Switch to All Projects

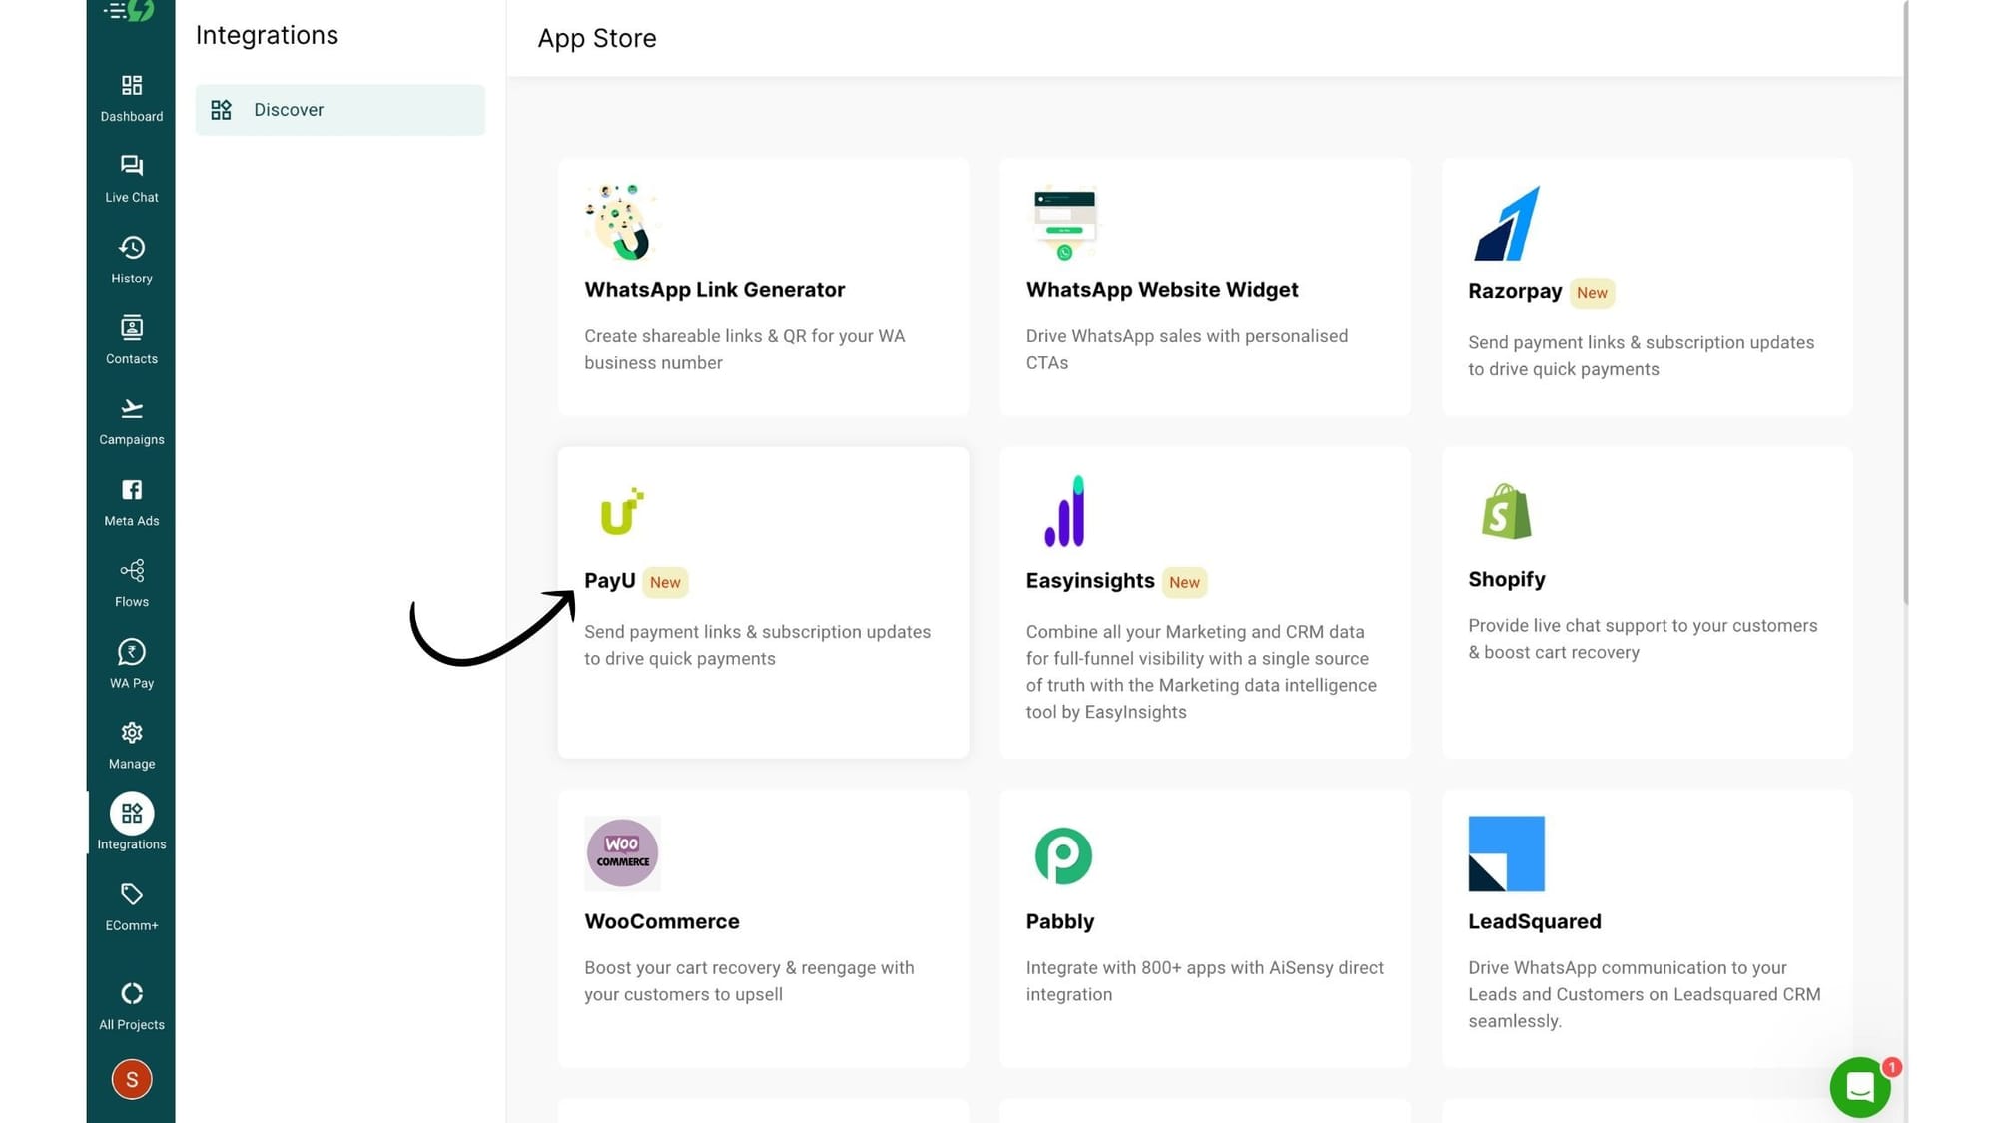[131, 1005]
